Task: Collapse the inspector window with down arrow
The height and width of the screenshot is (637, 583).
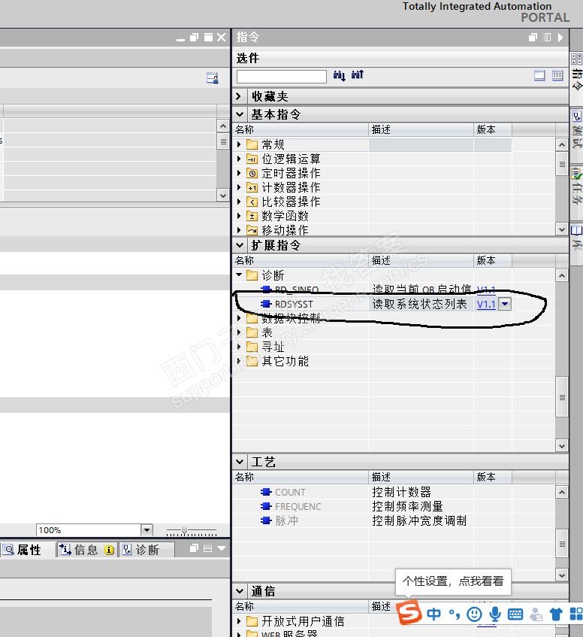Action: pos(222,548)
